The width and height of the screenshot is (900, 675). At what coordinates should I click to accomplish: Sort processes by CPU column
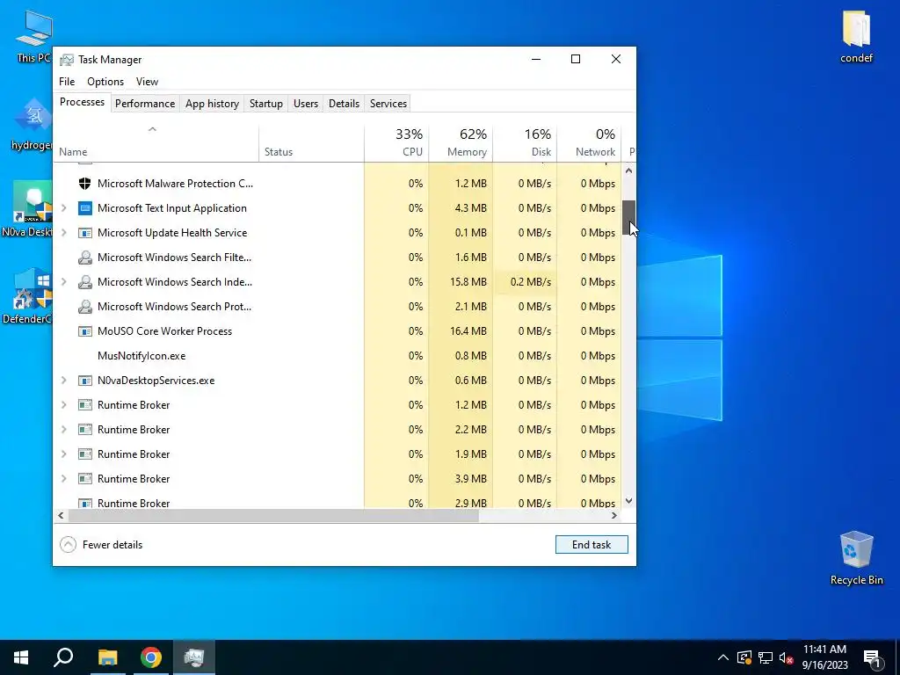tap(396, 143)
